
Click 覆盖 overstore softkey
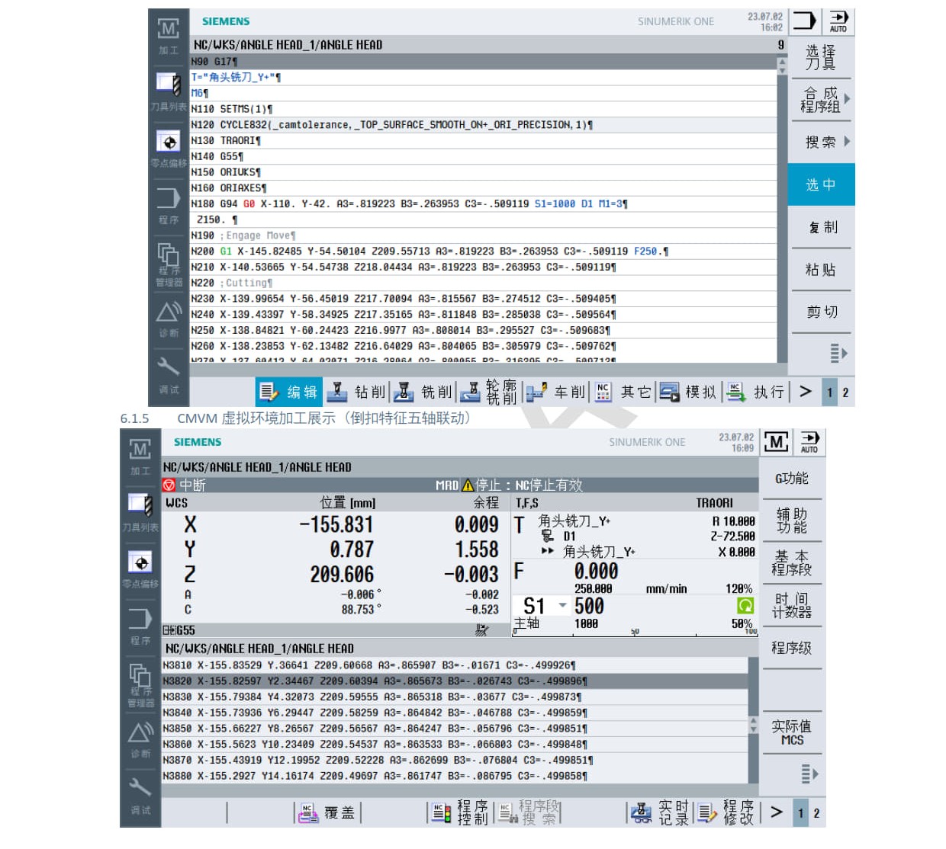pyautogui.click(x=328, y=813)
